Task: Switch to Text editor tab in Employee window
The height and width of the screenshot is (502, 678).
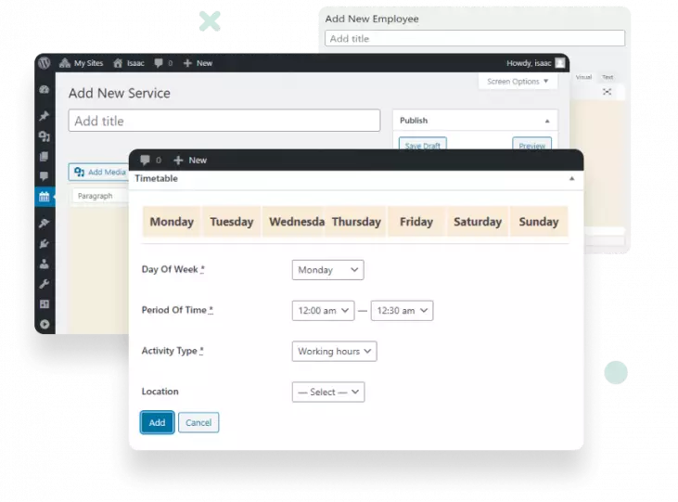Action: tap(608, 77)
